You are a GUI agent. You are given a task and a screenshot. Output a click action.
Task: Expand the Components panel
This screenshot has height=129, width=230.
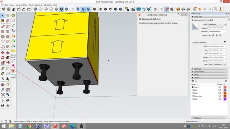coord(209,72)
